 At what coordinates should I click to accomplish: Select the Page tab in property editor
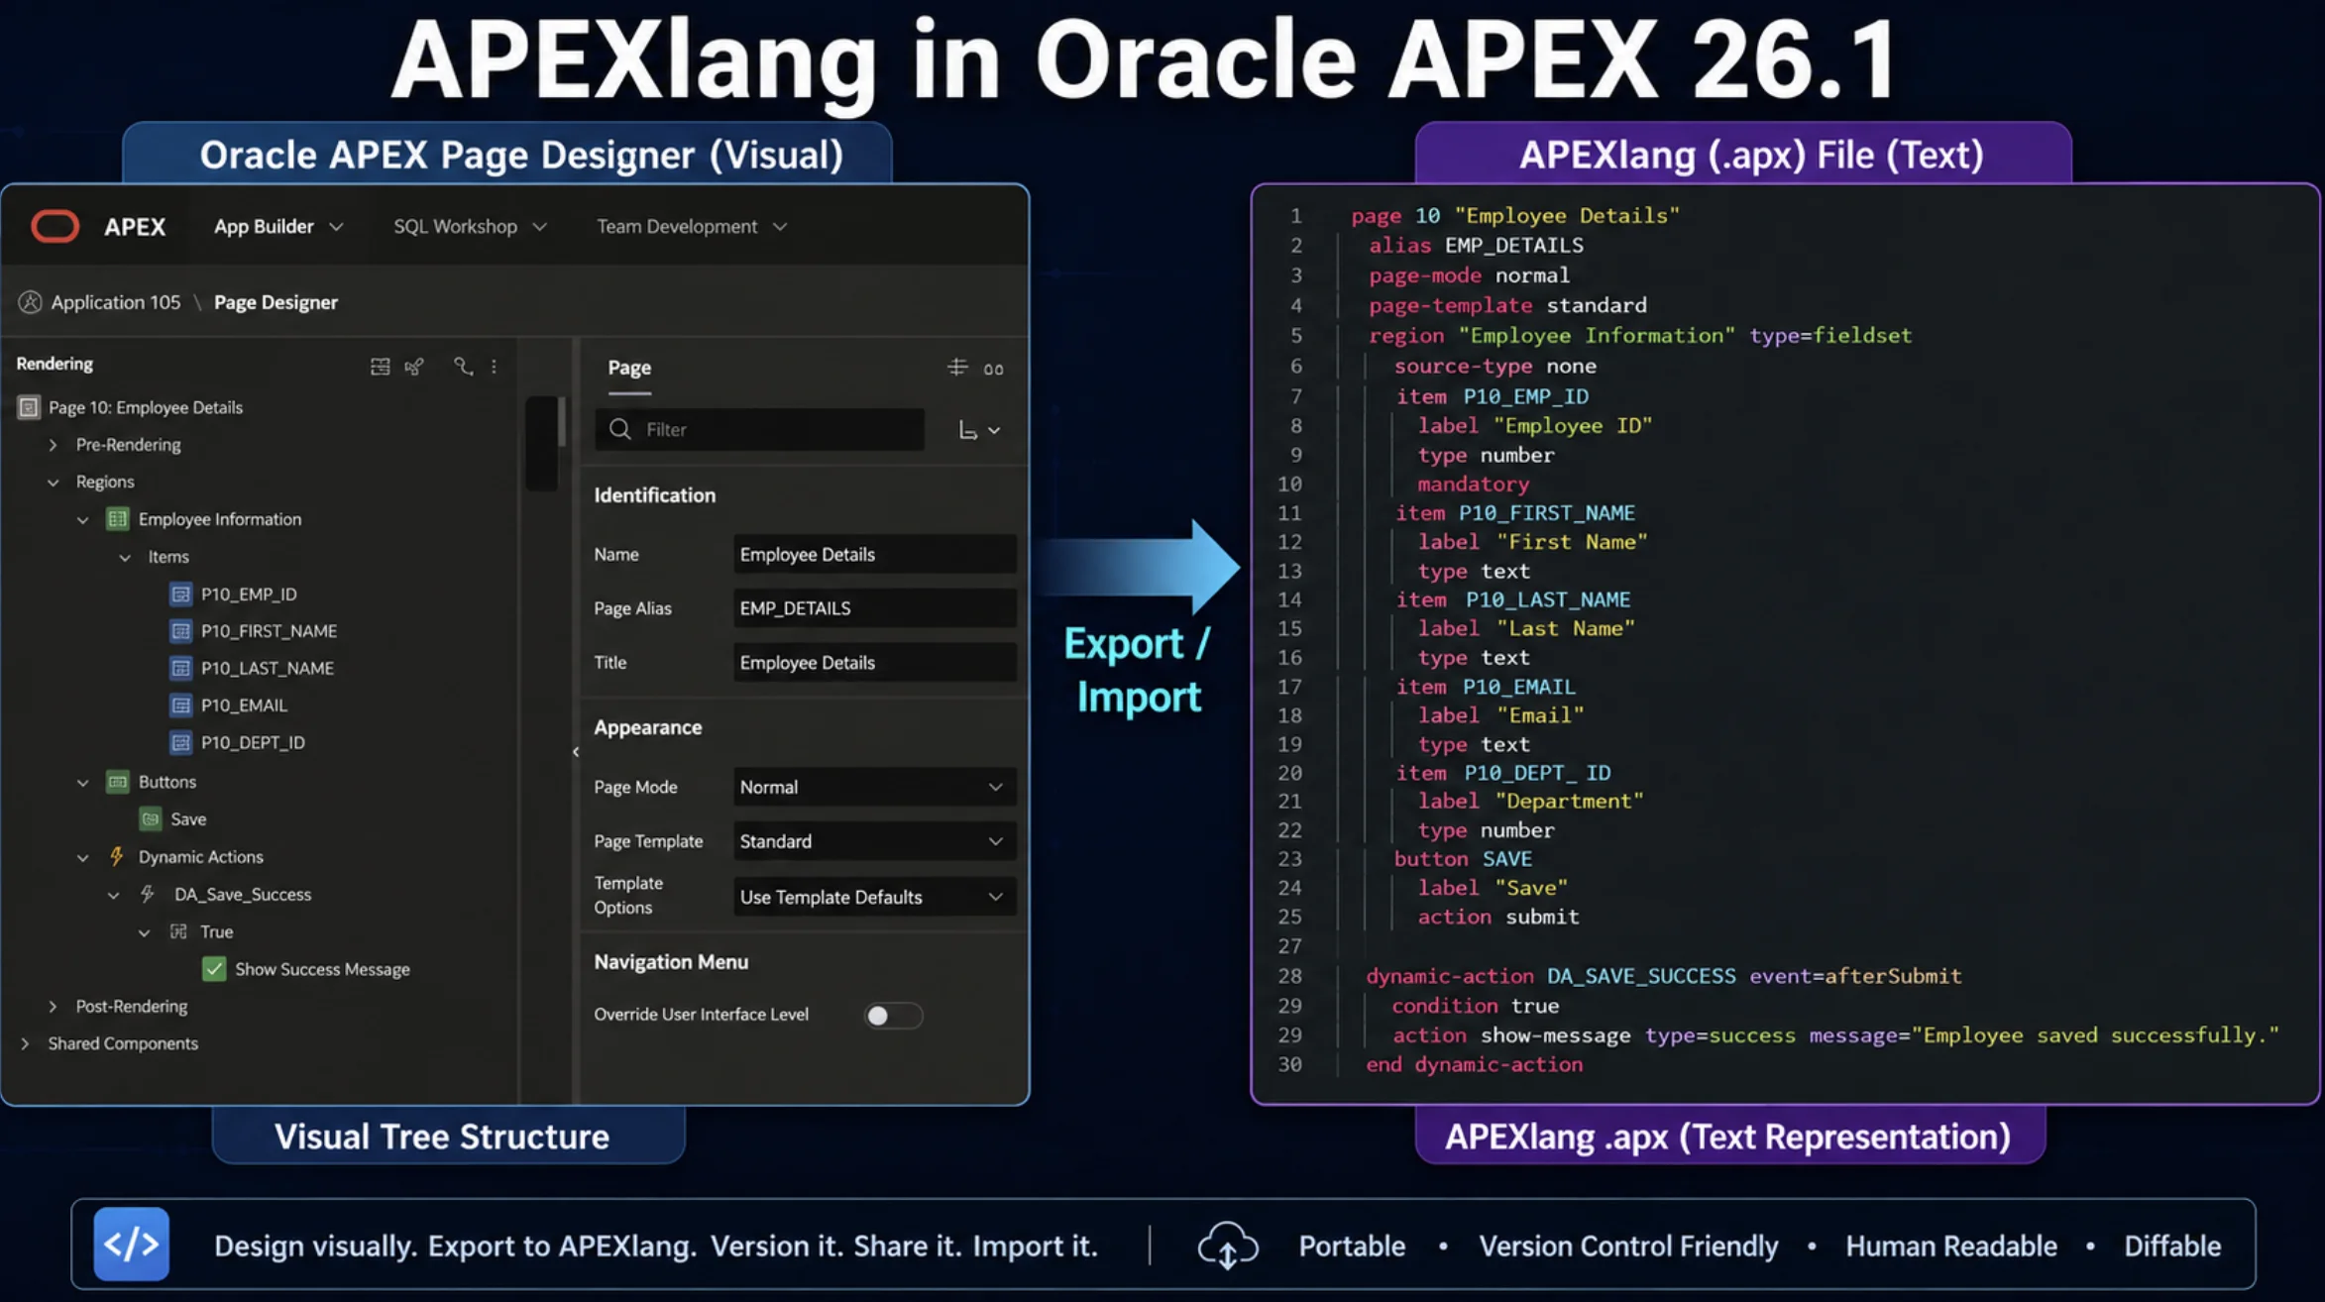coord(629,368)
